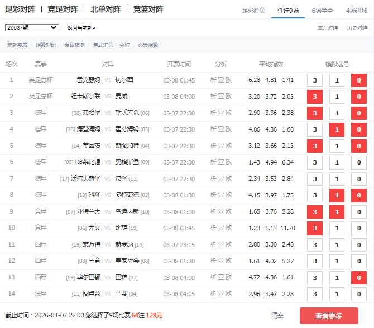Open 媒体预测 in the sub-navigation
The height and width of the screenshot is (328, 374).
coord(74,45)
